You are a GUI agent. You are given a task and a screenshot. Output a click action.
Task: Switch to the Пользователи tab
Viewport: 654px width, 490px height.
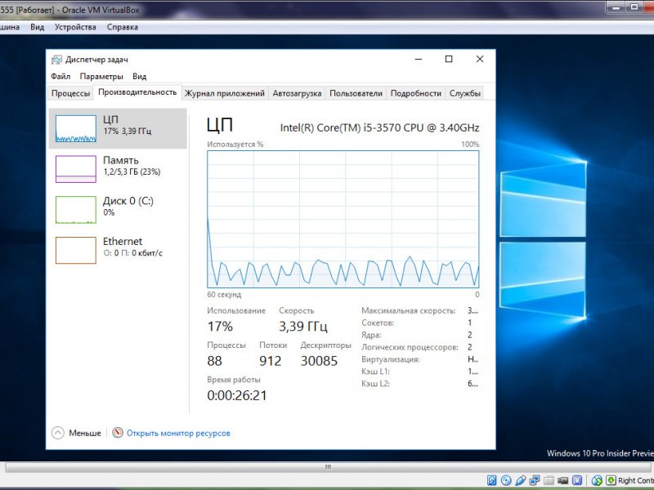[x=356, y=93]
